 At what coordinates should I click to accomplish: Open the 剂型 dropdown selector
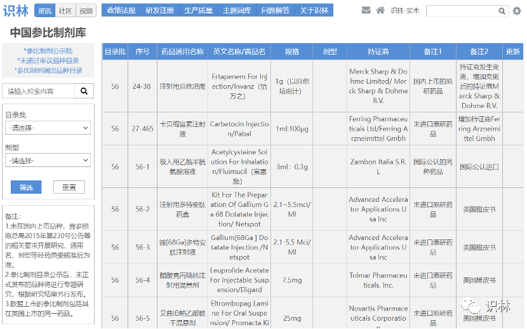[48, 161]
